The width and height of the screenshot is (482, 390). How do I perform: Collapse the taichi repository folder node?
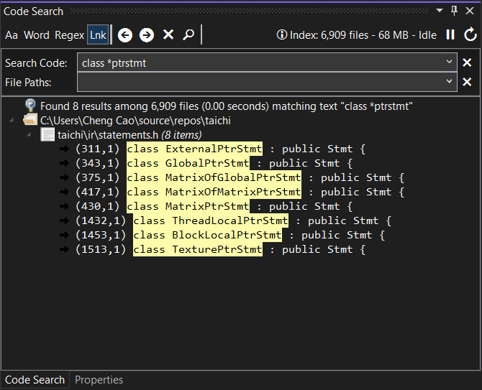pyautogui.click(x=12, y=120)
